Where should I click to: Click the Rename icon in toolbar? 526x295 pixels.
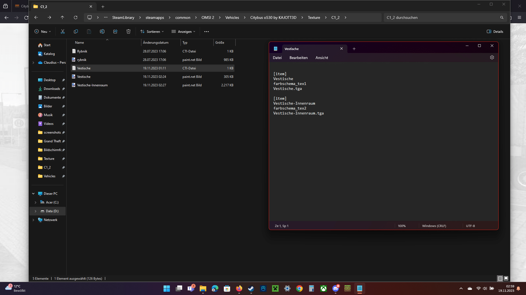click(x=102, y=32)
